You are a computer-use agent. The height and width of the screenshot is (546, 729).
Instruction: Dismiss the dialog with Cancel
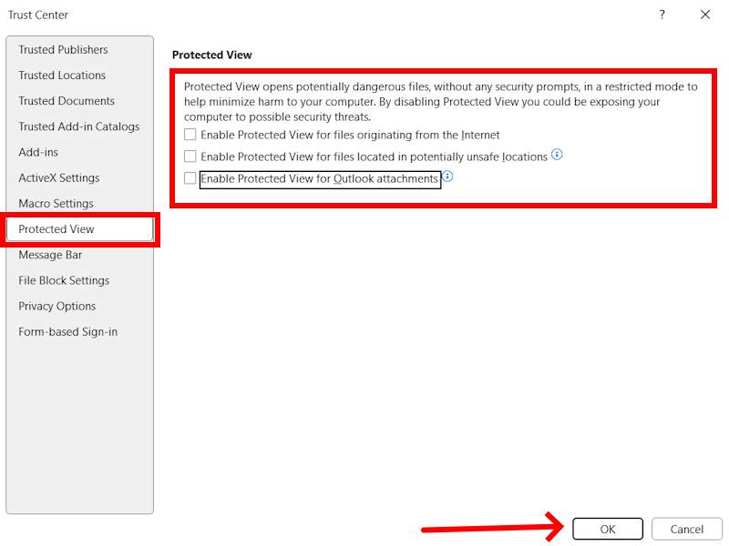point(686,529)
